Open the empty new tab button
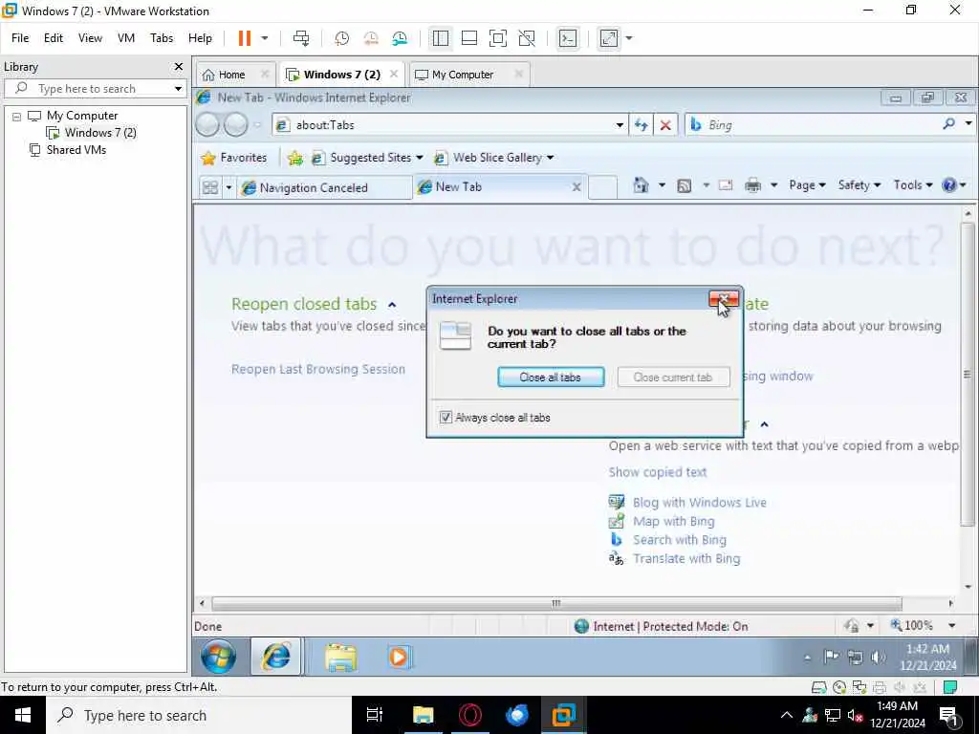The height and width of the screenshot is (734, 979). pos(602,187)
